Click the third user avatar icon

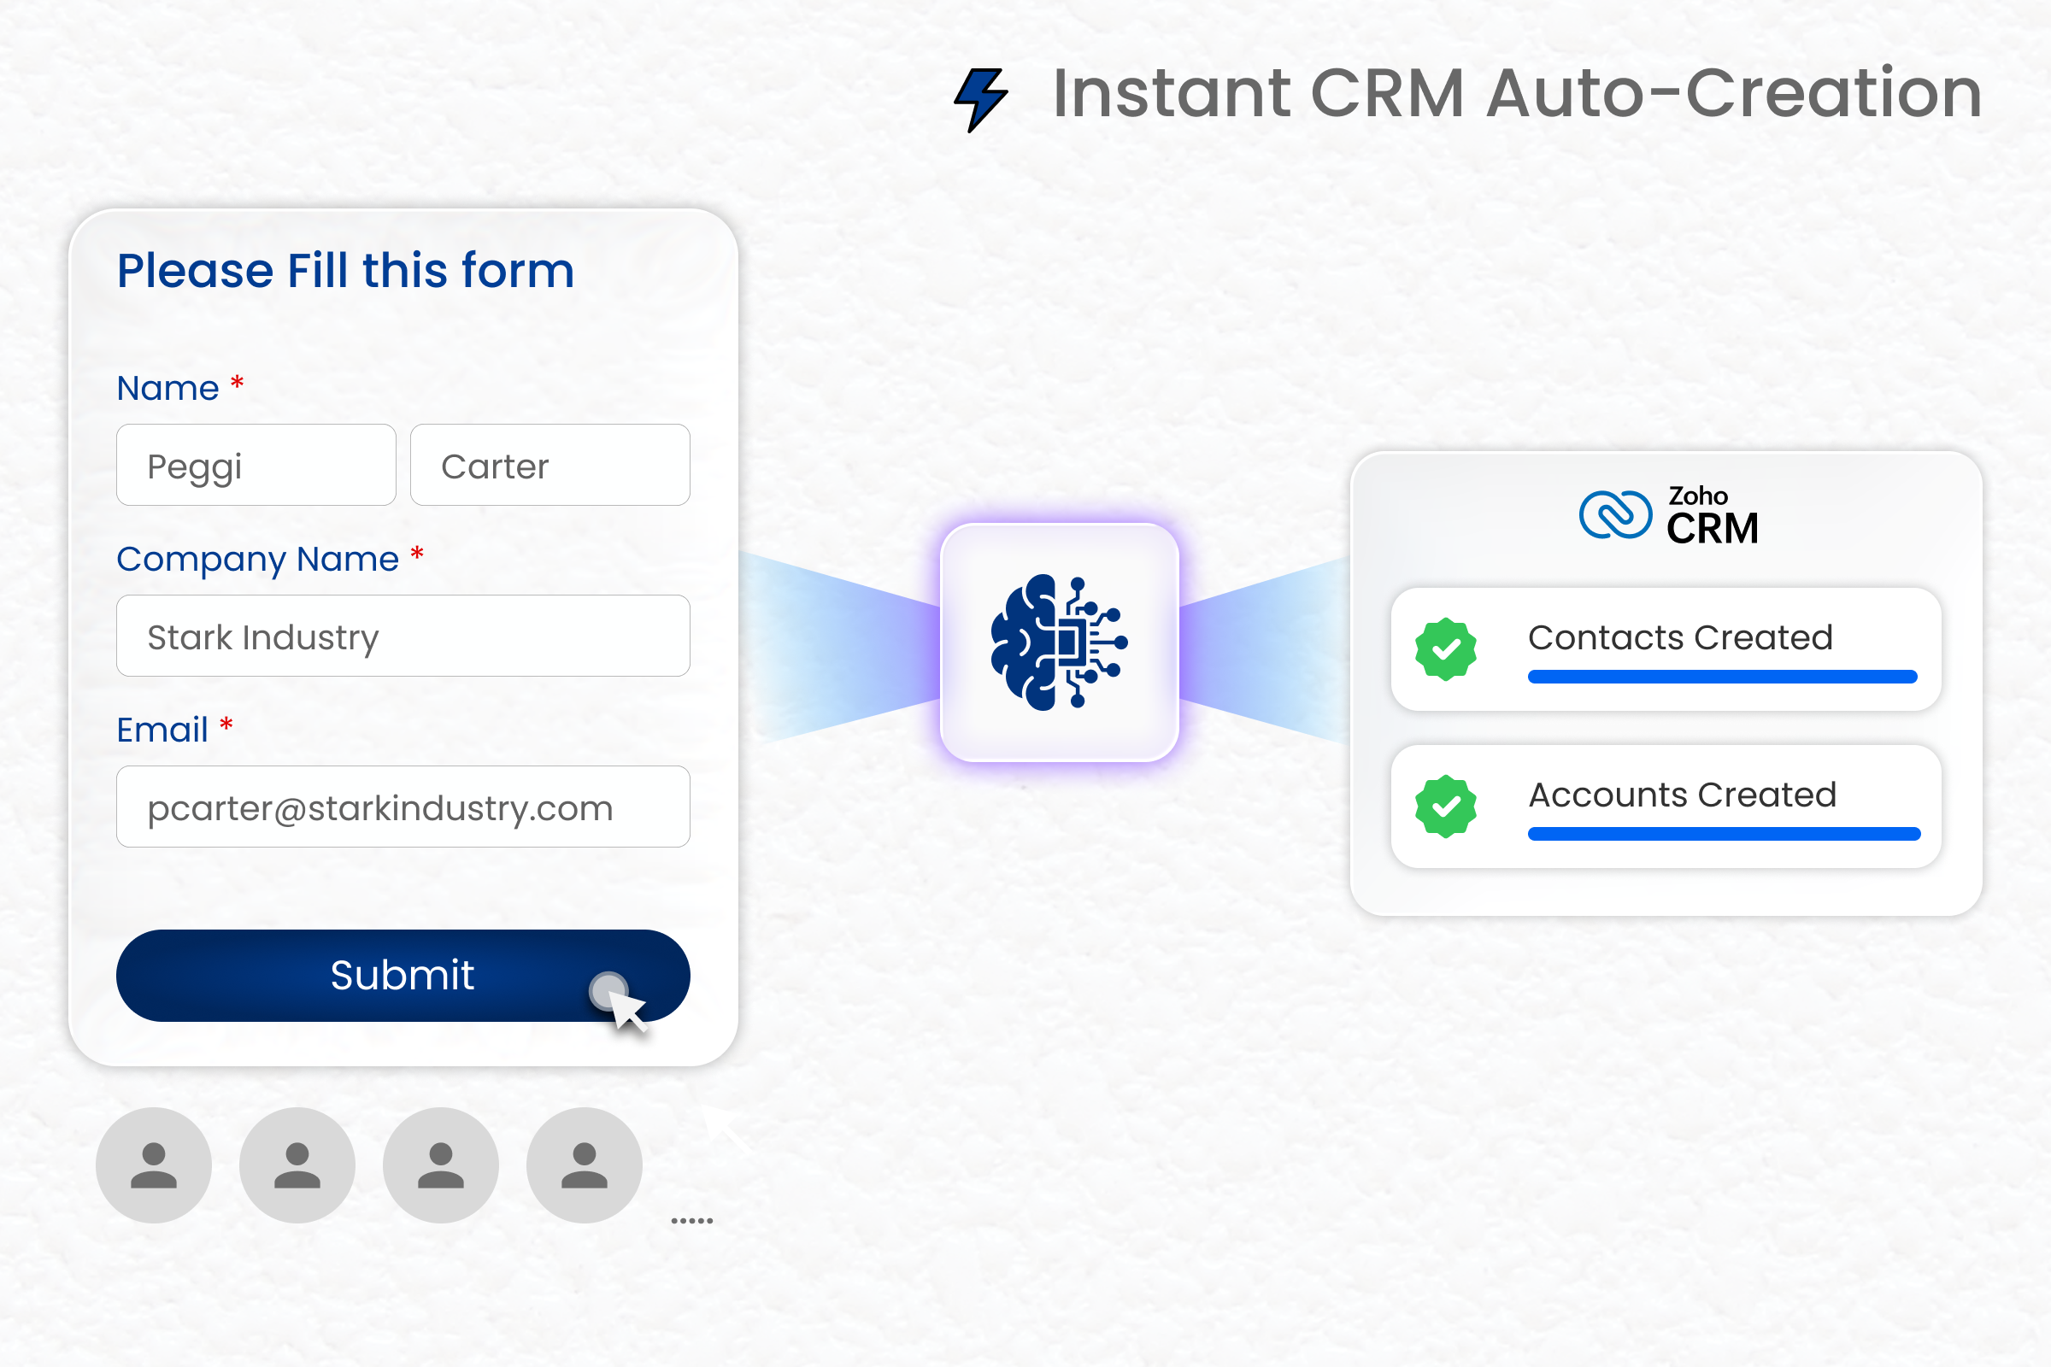pos(441,1165)
